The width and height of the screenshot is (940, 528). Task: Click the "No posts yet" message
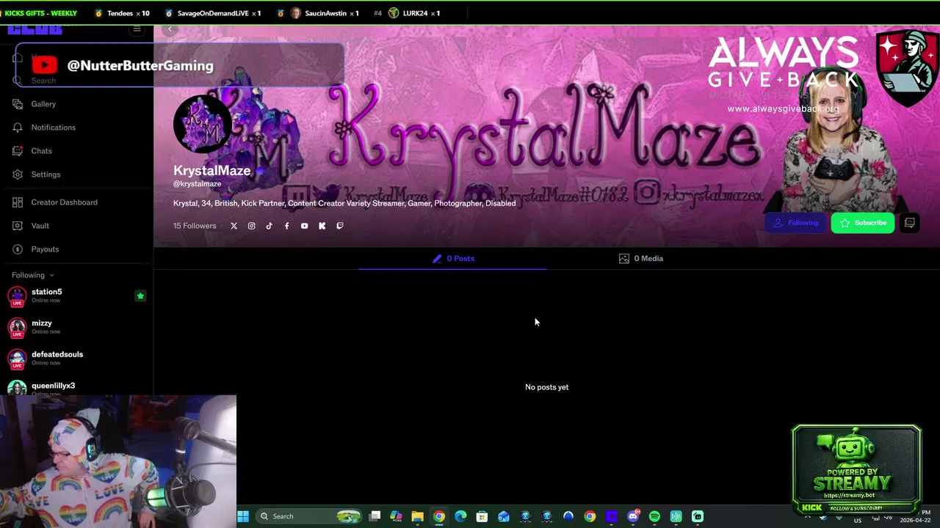546,387
